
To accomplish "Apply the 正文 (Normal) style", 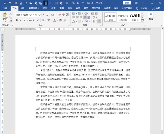I will (110, 17).
